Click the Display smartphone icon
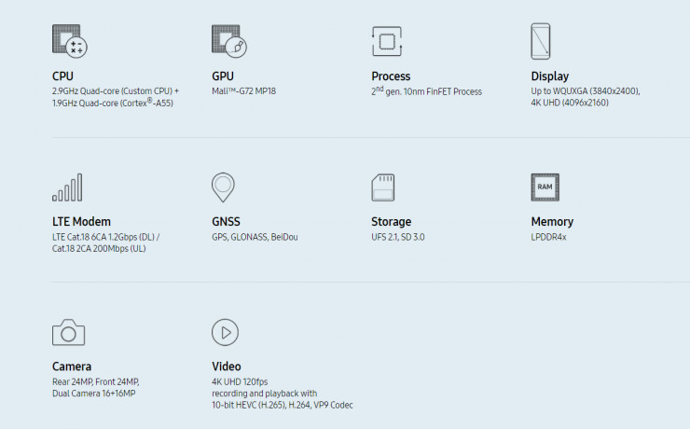This screenshot has width=690, height=429. pos(541,41)
